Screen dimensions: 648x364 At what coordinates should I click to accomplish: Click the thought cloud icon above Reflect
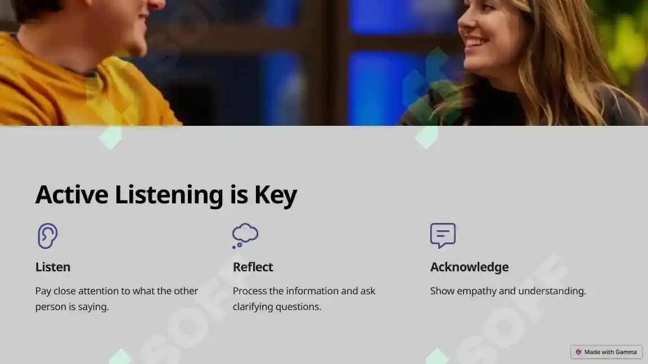point(245,236)
